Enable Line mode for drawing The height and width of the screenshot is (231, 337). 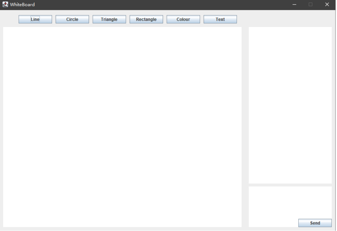tap(35, 19)
